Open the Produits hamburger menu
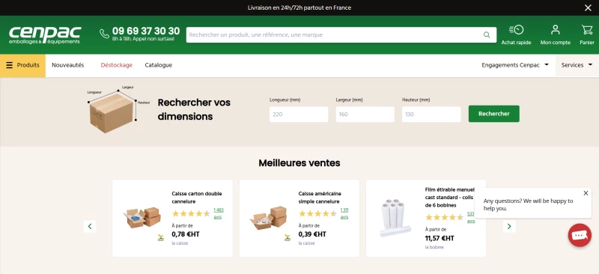The height and width of the screenshot is (274, 599). tap(22, 65)
